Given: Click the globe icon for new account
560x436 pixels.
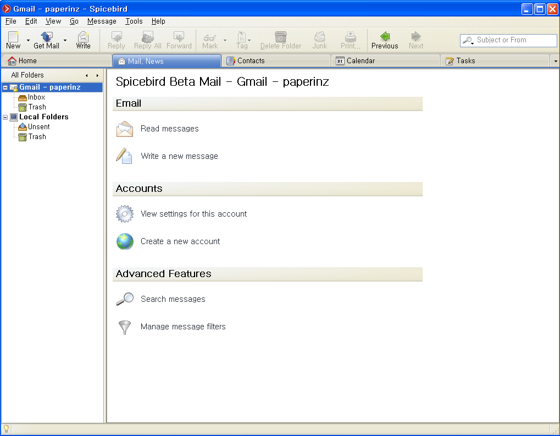Looking at the screenshot, I should pyautogui.click(x=125, y=241).
